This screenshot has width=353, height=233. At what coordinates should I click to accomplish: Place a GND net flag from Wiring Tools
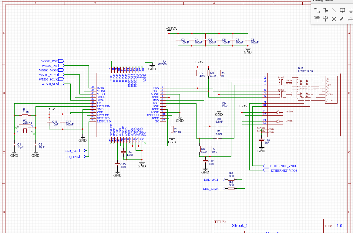351,10
